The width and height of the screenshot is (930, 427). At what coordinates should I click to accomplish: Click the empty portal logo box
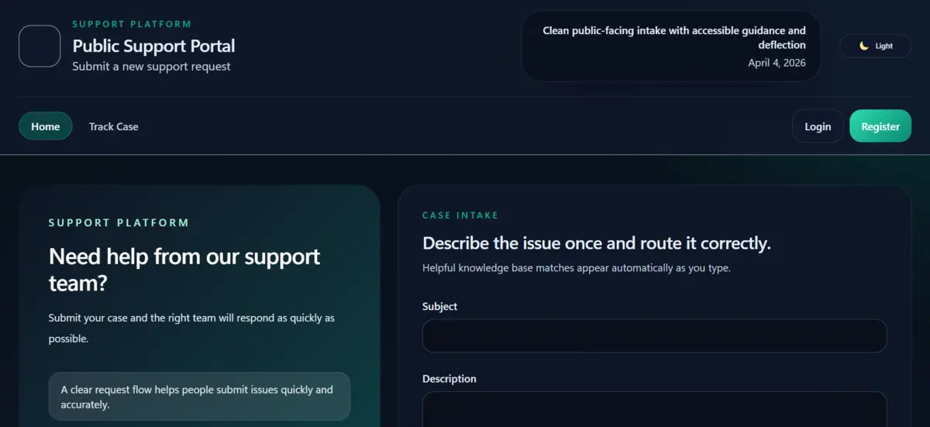40,46
